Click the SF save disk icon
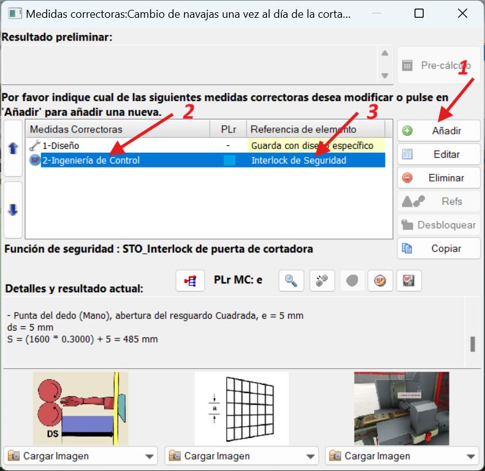The height and width of the screenshot is (471, 485). click(408, 281)
